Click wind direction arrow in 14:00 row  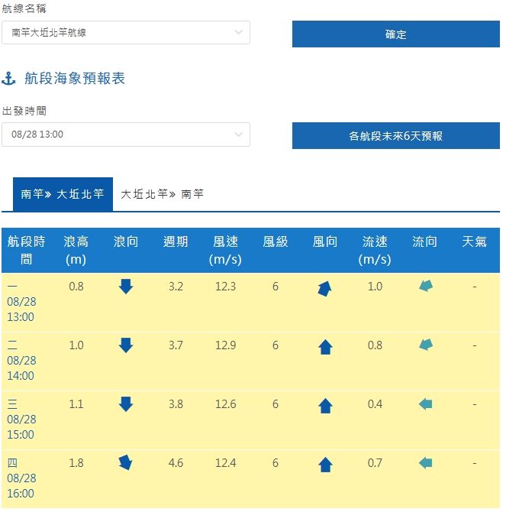coord(325,347)
